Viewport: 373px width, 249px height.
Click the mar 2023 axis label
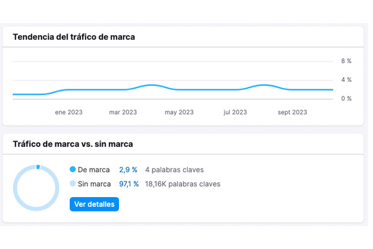[x=123, y=112]
